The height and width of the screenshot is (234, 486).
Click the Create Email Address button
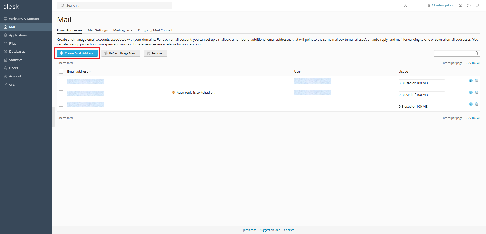tap(77, 53)
